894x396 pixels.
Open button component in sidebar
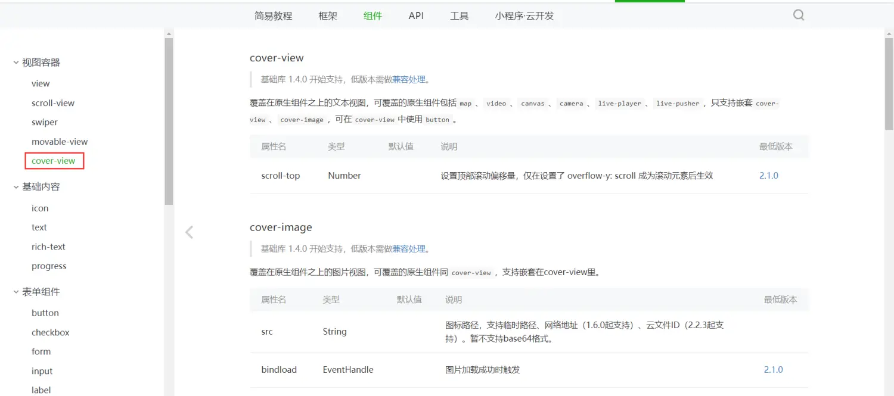point(45,313)
